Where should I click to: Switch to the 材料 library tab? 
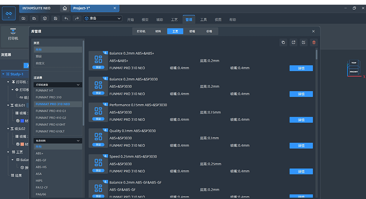[158, 31]
